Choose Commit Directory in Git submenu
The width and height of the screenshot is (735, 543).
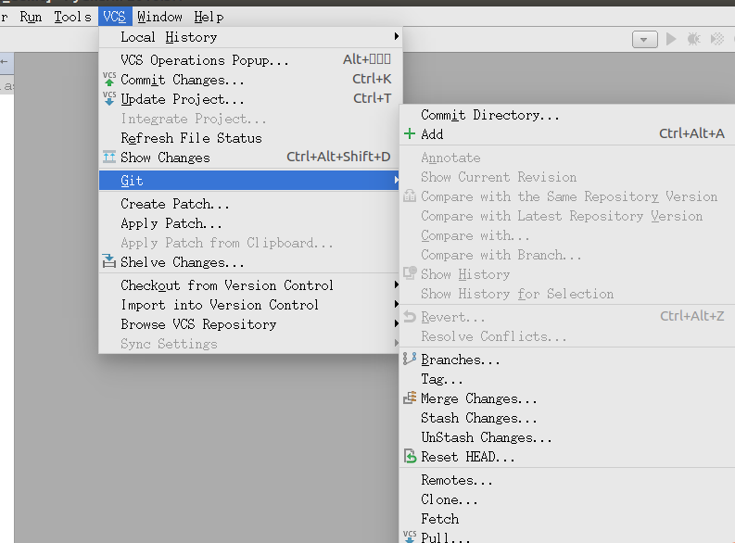click(x=567, y=115)
